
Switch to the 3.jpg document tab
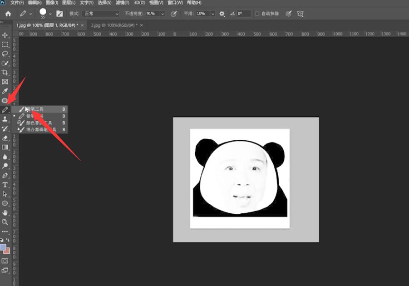(x=114, y=25)
